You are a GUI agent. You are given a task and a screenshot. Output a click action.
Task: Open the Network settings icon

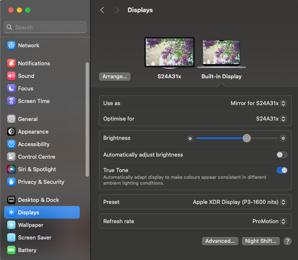pos(11,45)
